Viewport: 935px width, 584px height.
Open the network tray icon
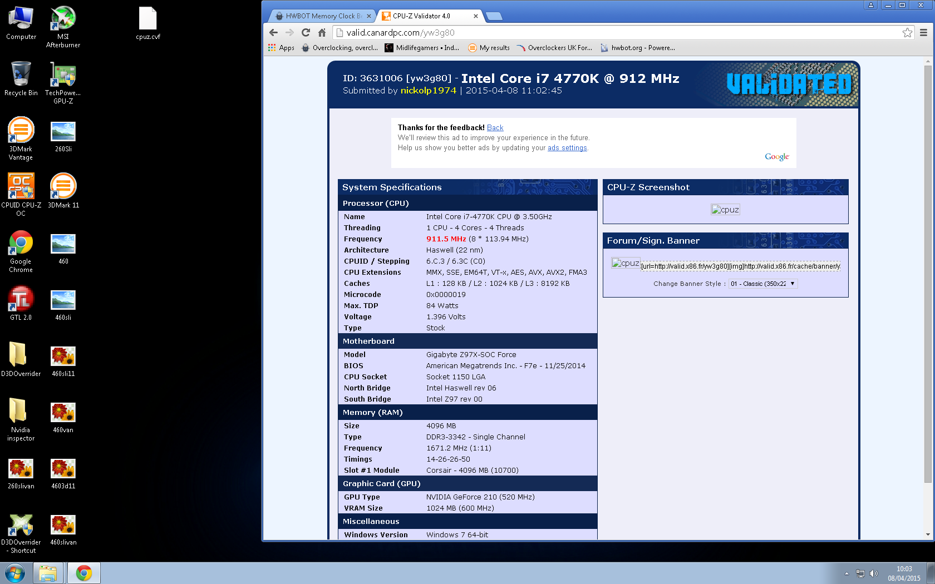coord(860,573)
